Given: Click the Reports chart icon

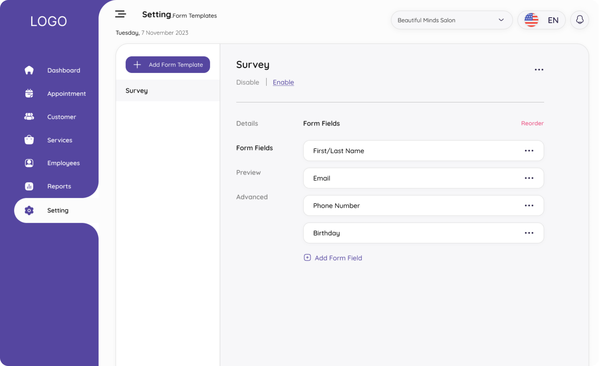Looking at the screenshot, I should [x=29, y=186].
